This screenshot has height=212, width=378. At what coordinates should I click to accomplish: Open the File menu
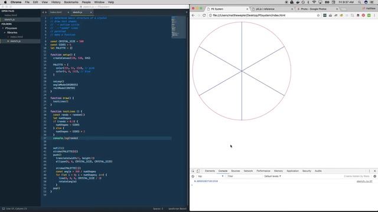pos(27,2)
